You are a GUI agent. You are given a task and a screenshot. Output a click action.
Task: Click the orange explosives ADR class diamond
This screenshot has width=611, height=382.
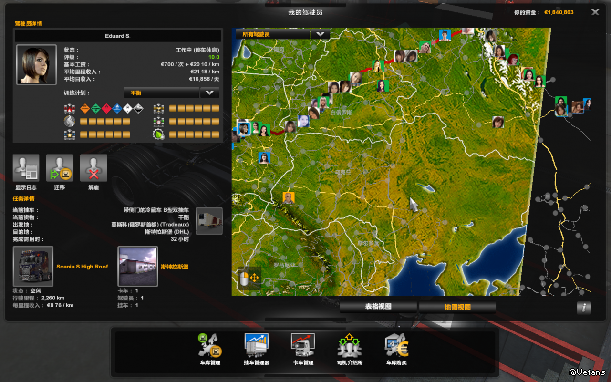pyautogui.click(x=85, y=109)
